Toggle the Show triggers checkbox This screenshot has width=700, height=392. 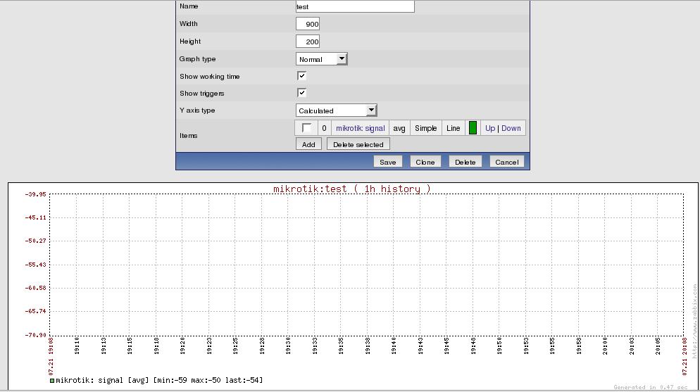click(301, 93)
